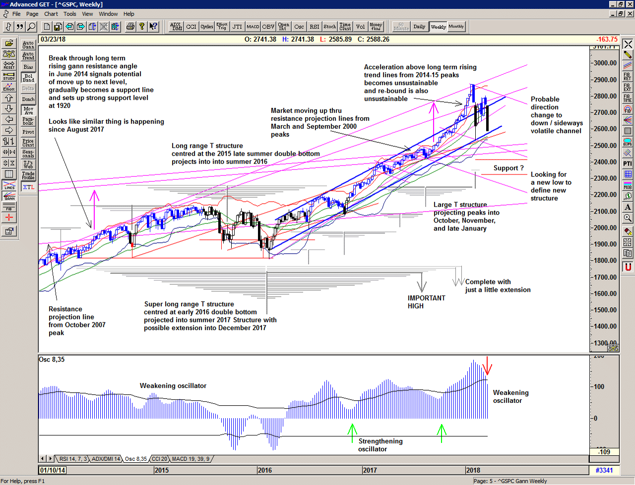
Task: Select the MACD 19, 39, 9 tab
Action: (190, 459)
